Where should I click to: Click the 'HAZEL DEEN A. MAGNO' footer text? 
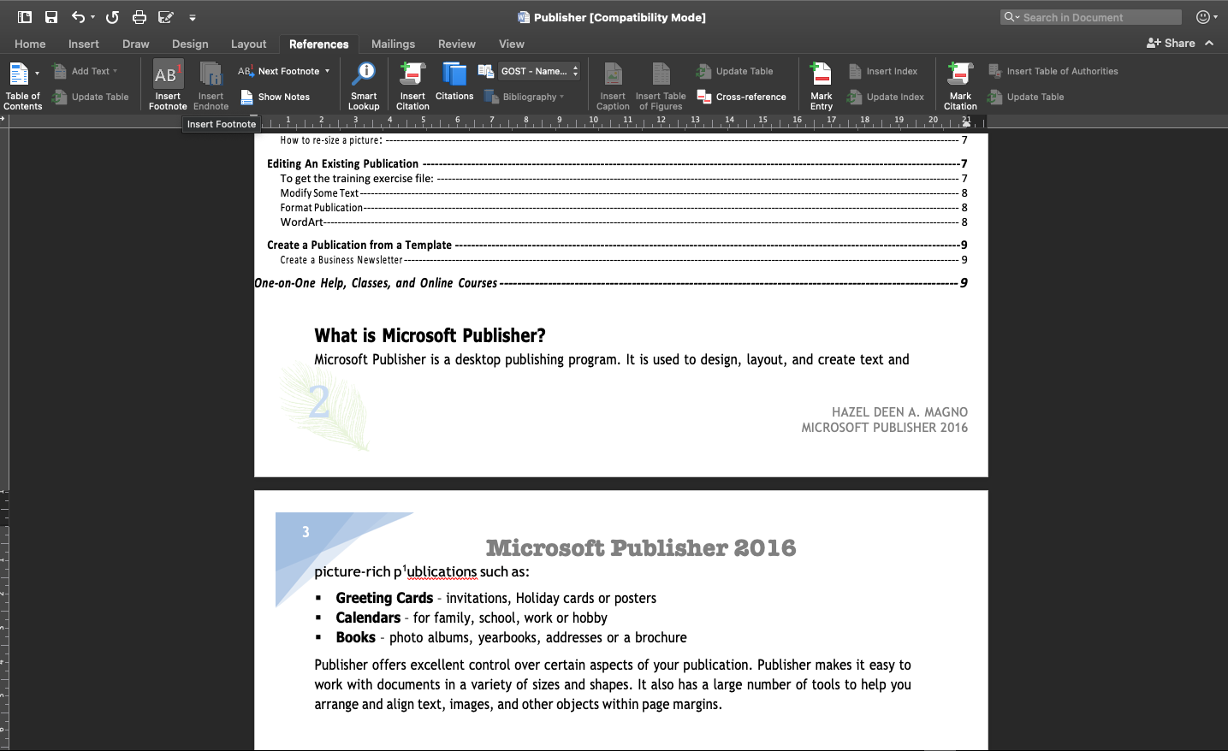[899, 412]
